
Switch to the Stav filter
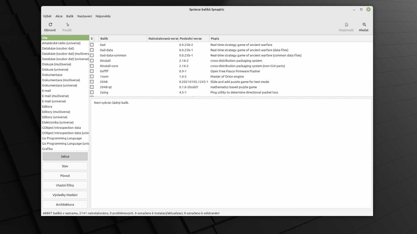(x=65, y=166)
